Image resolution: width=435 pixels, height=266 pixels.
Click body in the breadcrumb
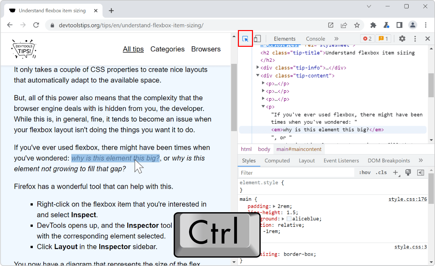(x=264, y=149)
